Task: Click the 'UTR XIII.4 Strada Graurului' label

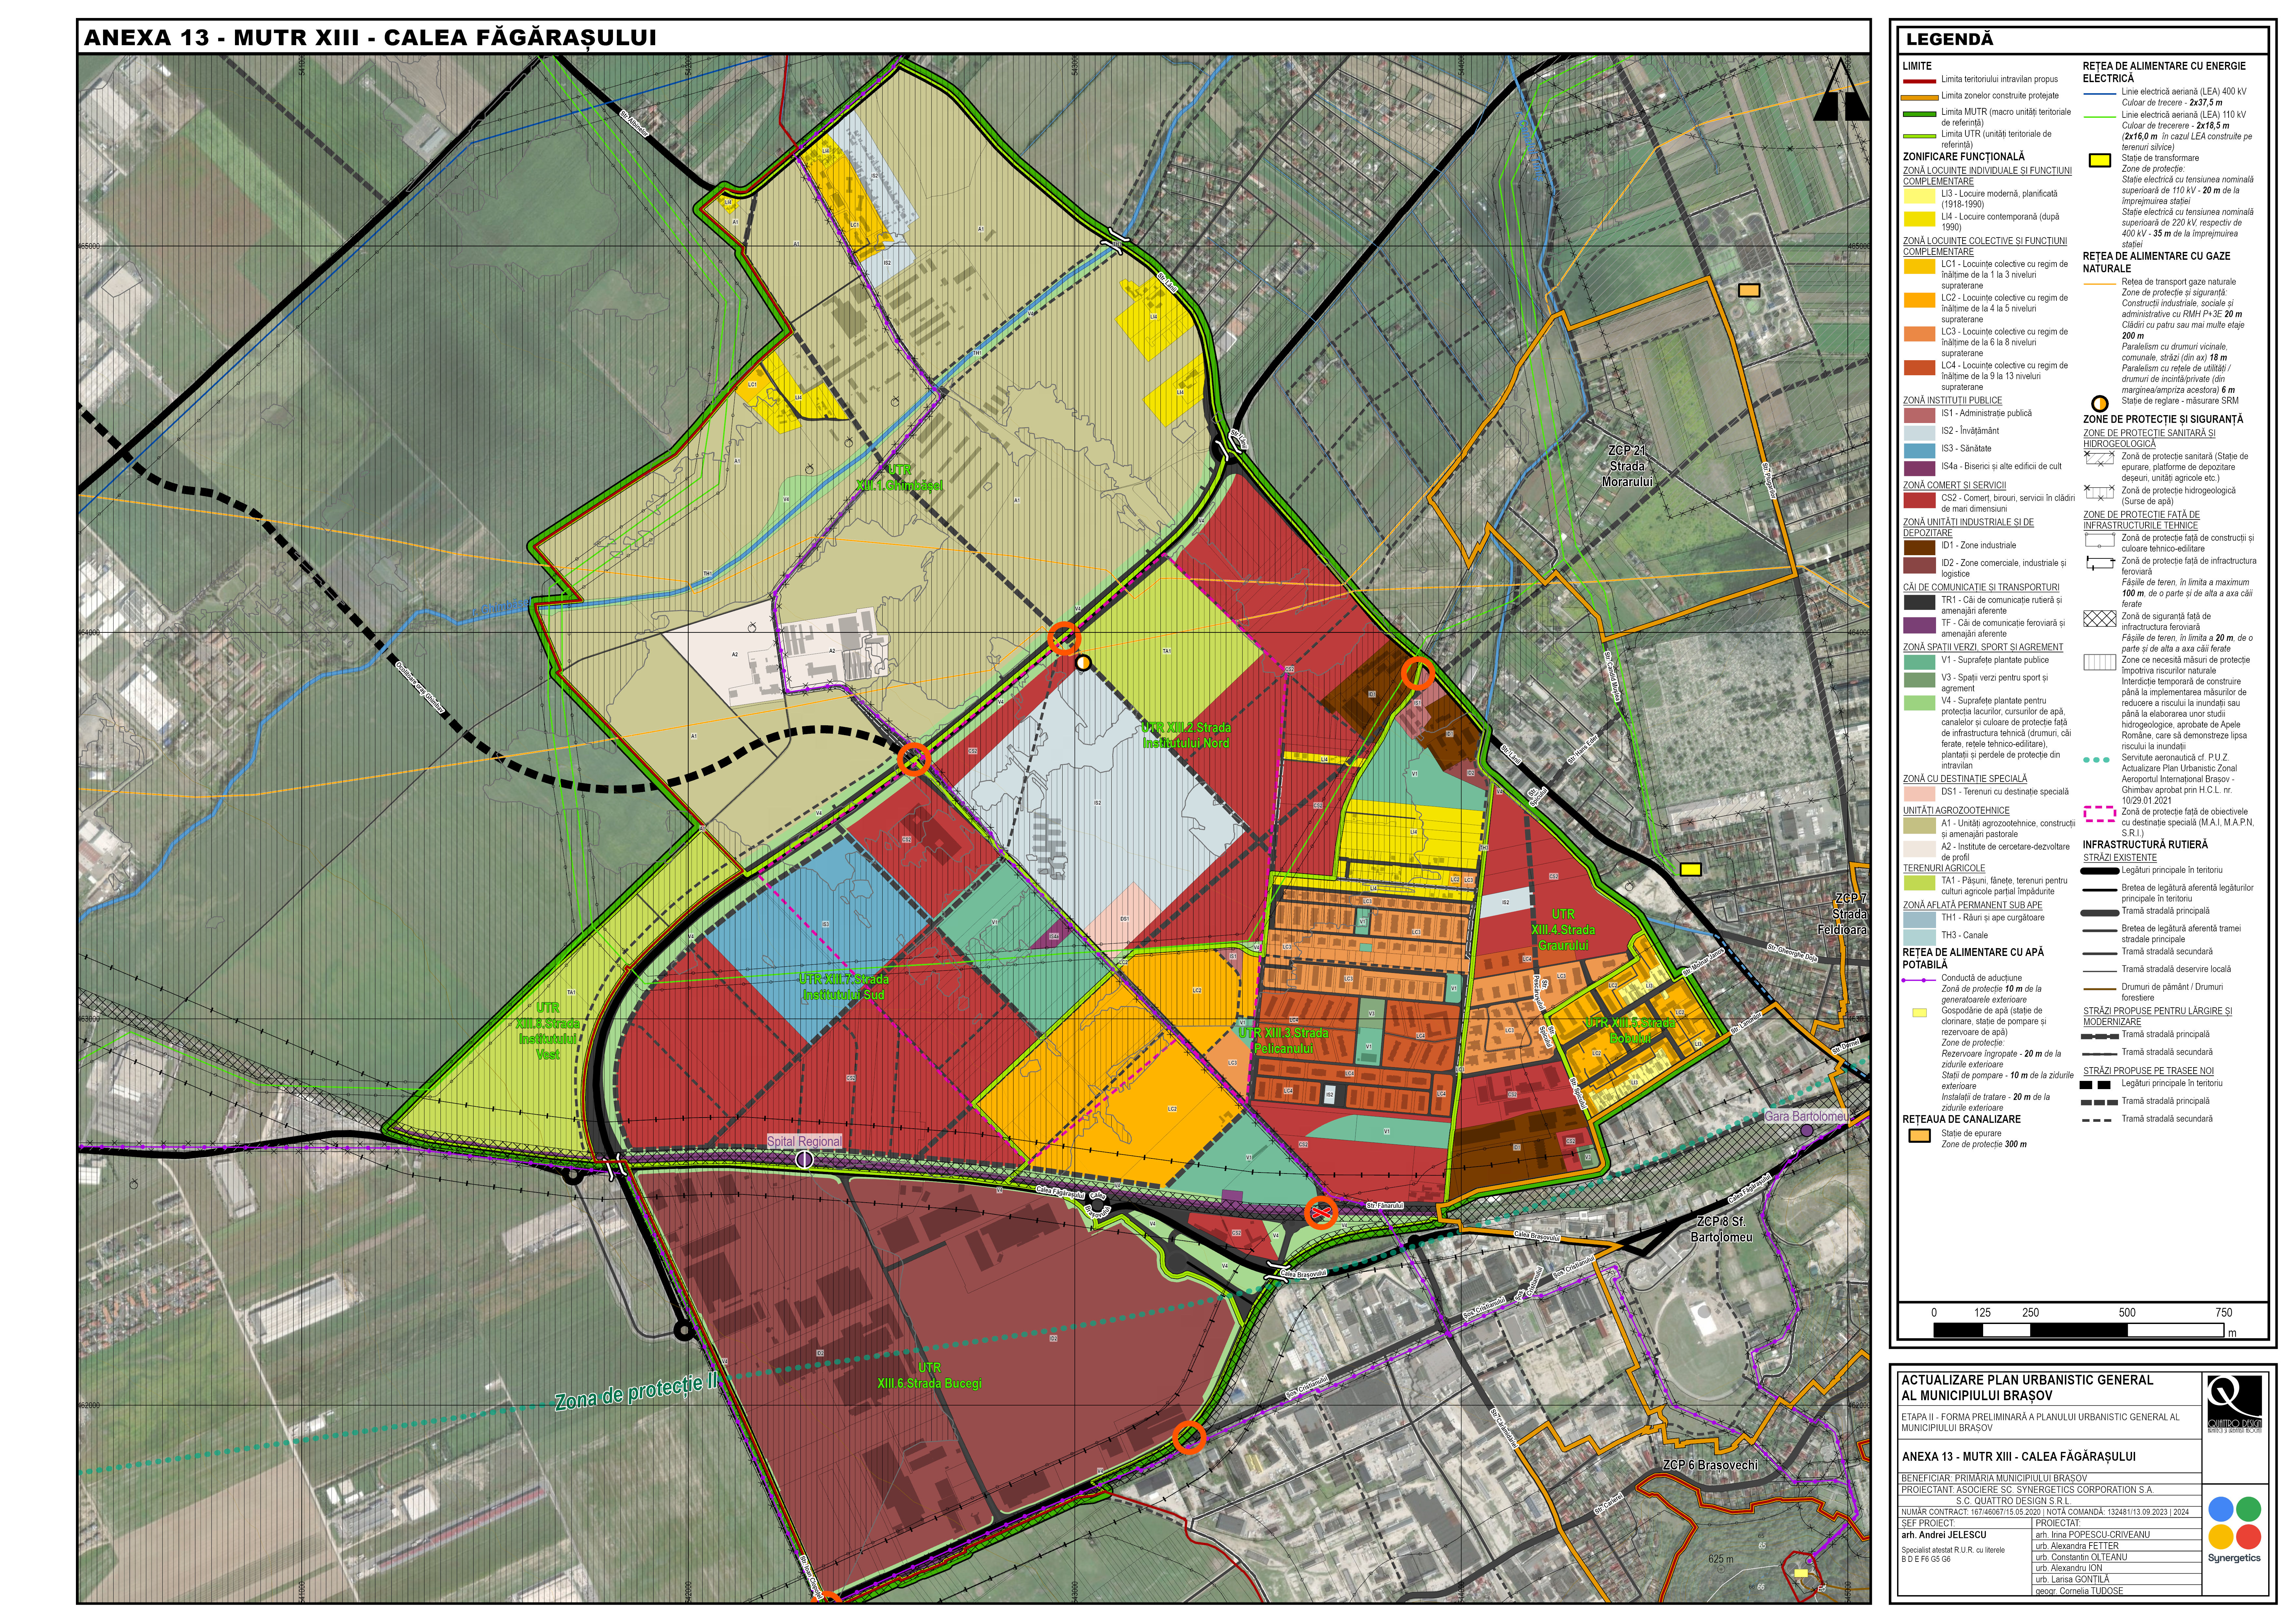Action: 1563,930
